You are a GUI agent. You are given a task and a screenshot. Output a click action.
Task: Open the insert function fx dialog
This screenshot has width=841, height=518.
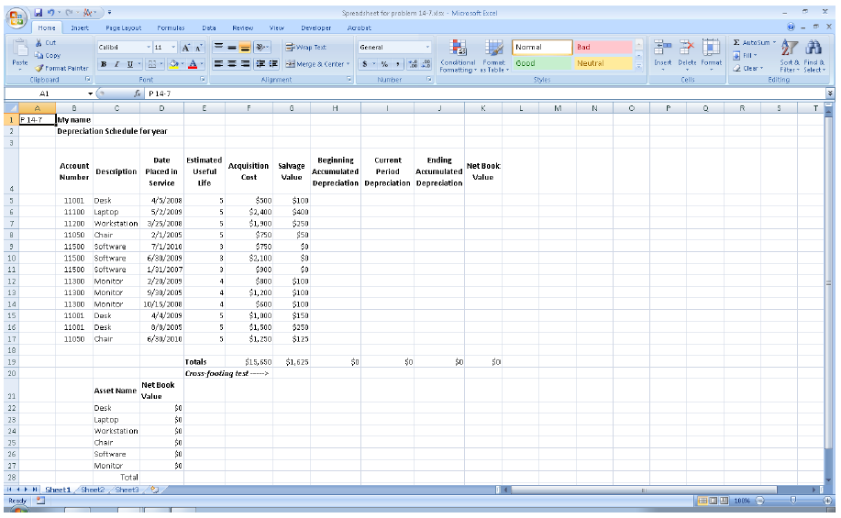click(x=138, y=94)
